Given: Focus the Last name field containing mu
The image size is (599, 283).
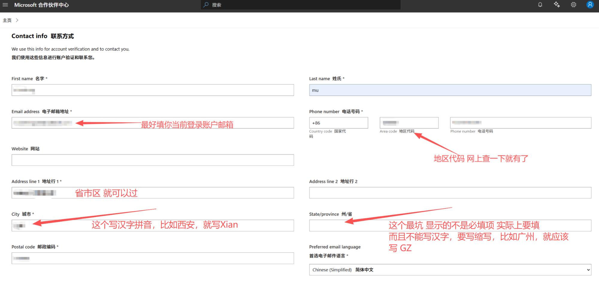Looking at the screenshot, I should click(x=450, y=90).
